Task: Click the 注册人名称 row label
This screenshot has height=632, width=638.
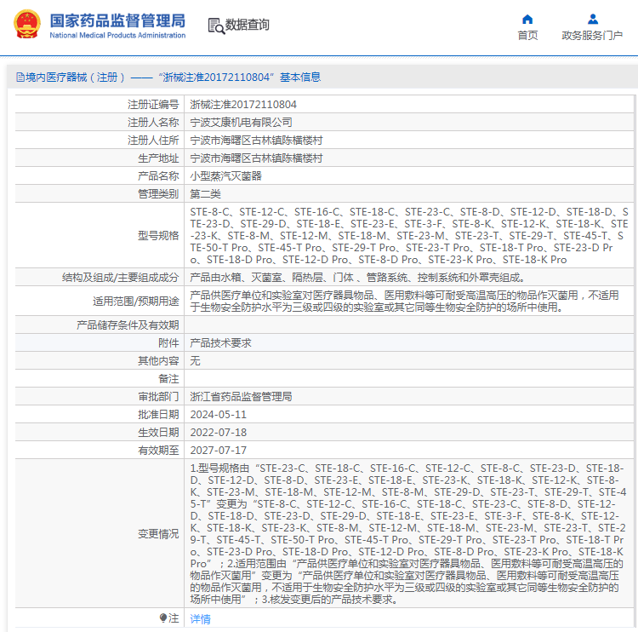Action: [x=153, y=123]
